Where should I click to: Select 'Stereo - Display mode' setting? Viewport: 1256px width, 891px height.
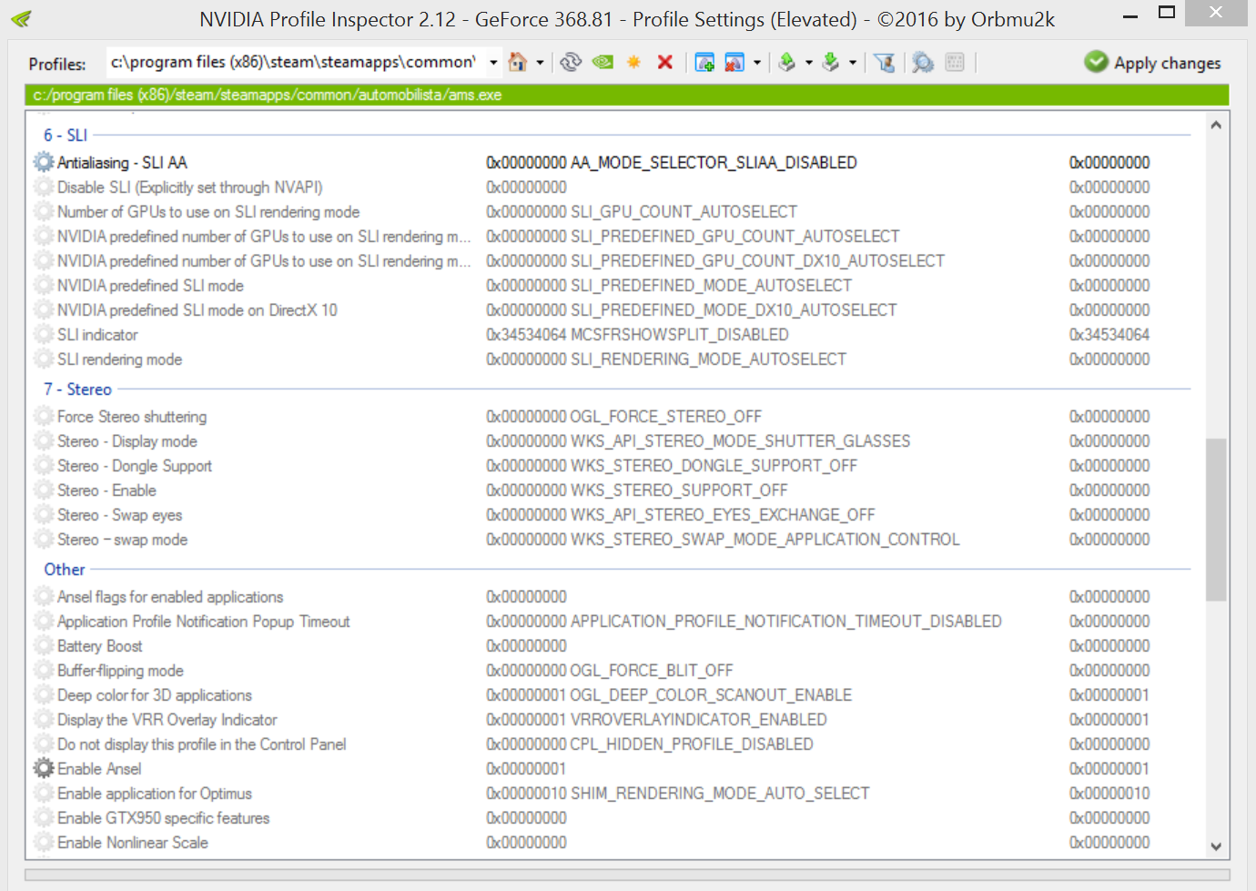[127, 440]
